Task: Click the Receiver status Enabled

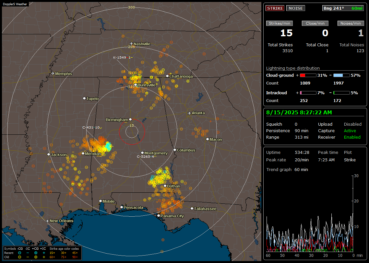Action: pyautogui.click(x=352, y=137)
